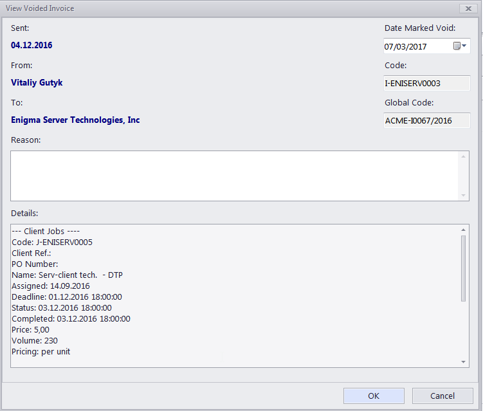Click the Cancel button
Screen dimensions: 483x411
pos(442,396)
